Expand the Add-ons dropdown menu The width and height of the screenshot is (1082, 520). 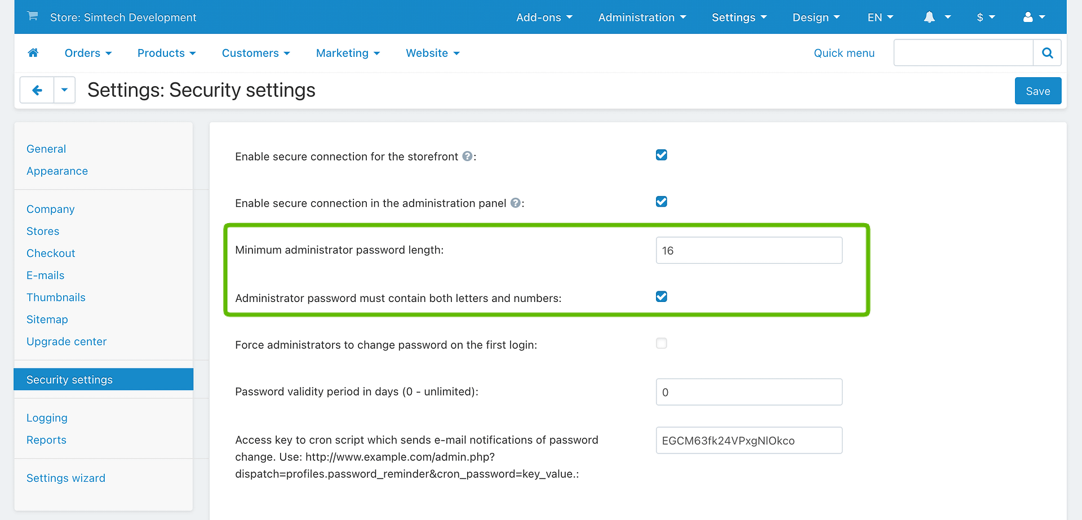click(x=544, y=17)
